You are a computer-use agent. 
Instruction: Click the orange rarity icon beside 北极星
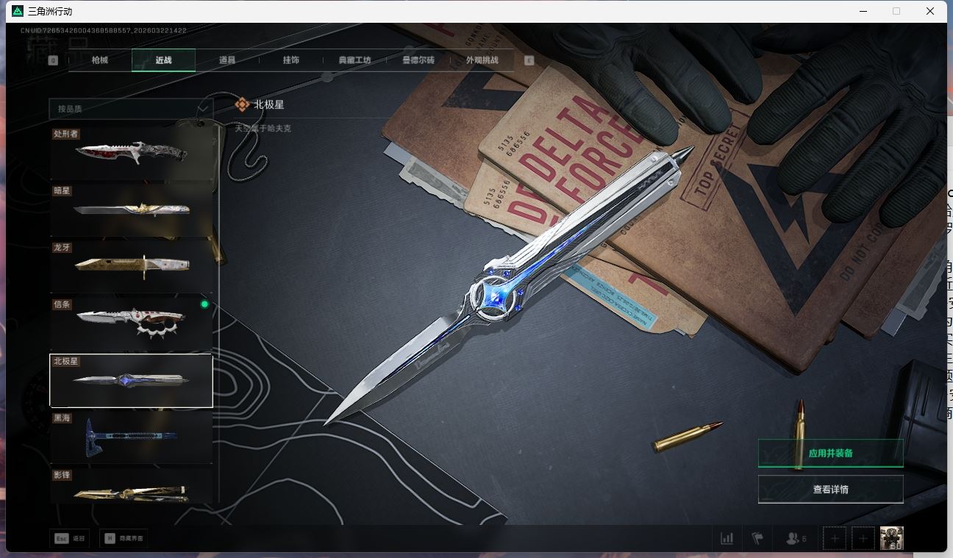click(x=242, y=104)
